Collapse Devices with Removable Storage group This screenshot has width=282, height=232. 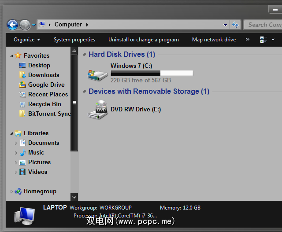(84, 92)
